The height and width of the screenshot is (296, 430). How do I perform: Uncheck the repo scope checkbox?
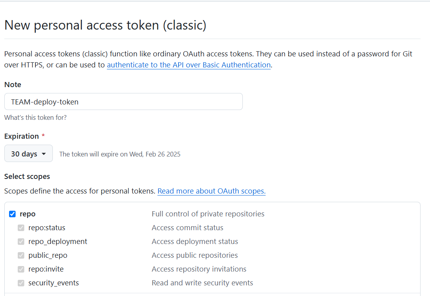point(13,214)
